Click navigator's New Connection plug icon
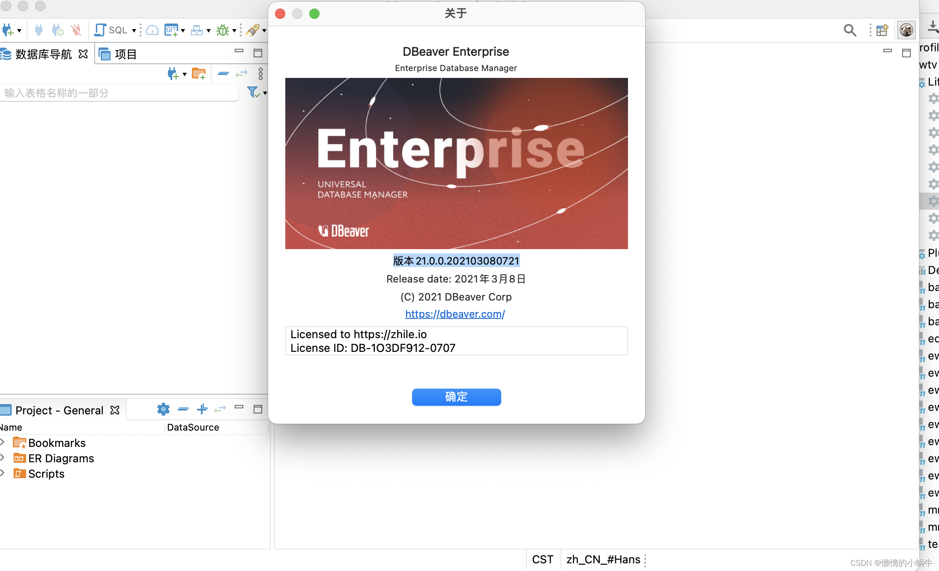This screenshot has width=939, height=571. point(173,74)
